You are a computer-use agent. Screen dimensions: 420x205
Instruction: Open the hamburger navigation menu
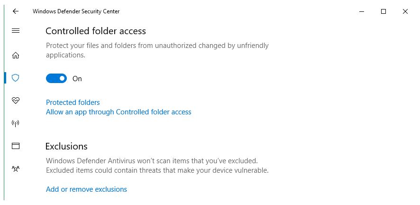16,31
